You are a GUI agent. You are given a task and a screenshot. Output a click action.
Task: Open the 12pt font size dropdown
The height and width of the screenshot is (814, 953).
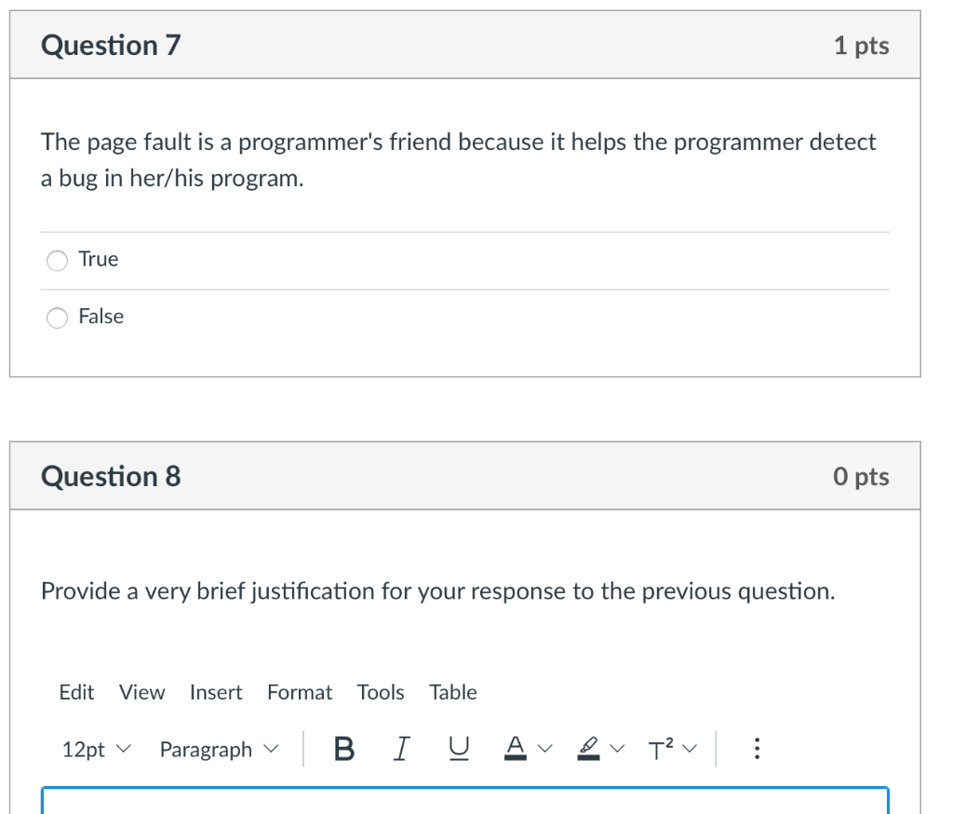tap(97, 750)
